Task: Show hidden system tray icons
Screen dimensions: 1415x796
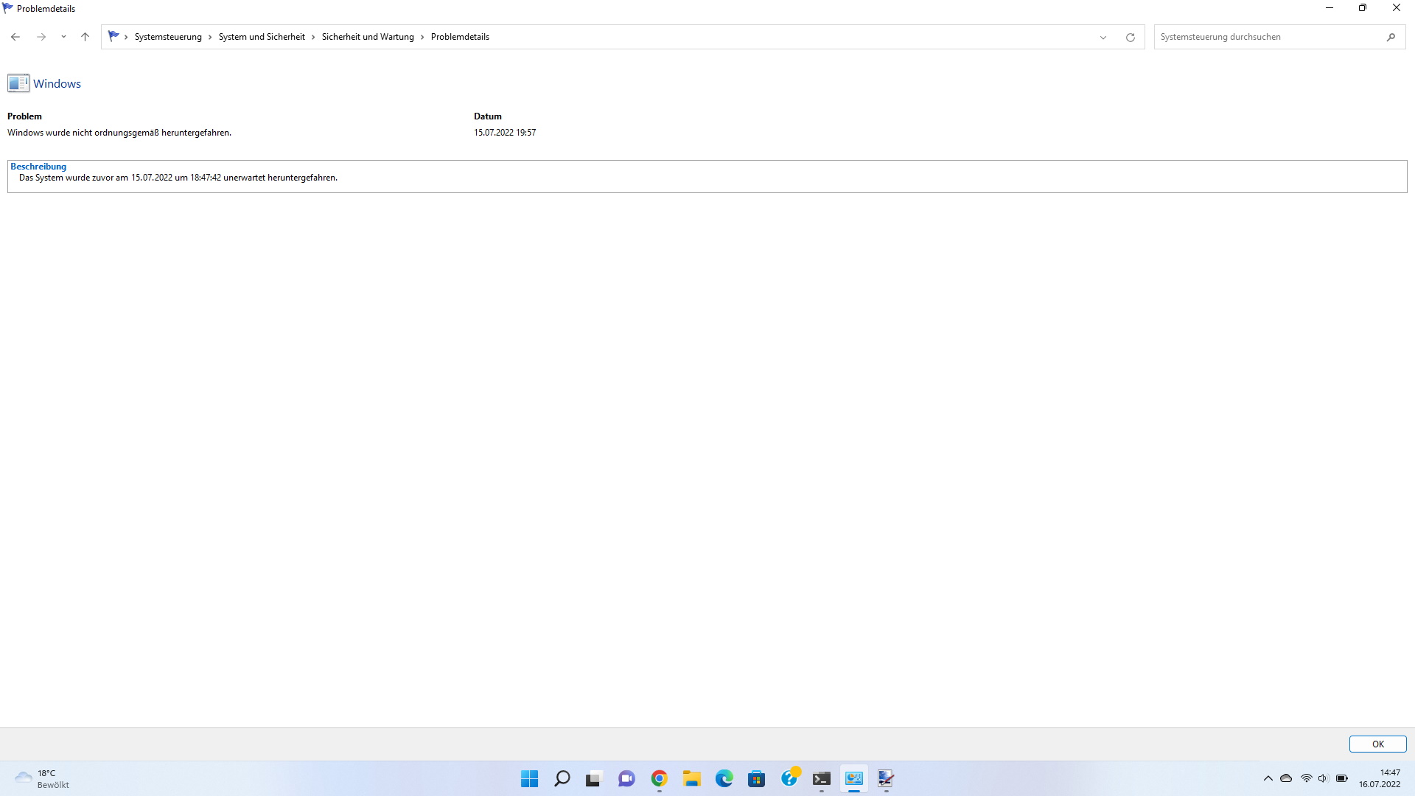Action: pyautogui.click(x=1268, y=778)
